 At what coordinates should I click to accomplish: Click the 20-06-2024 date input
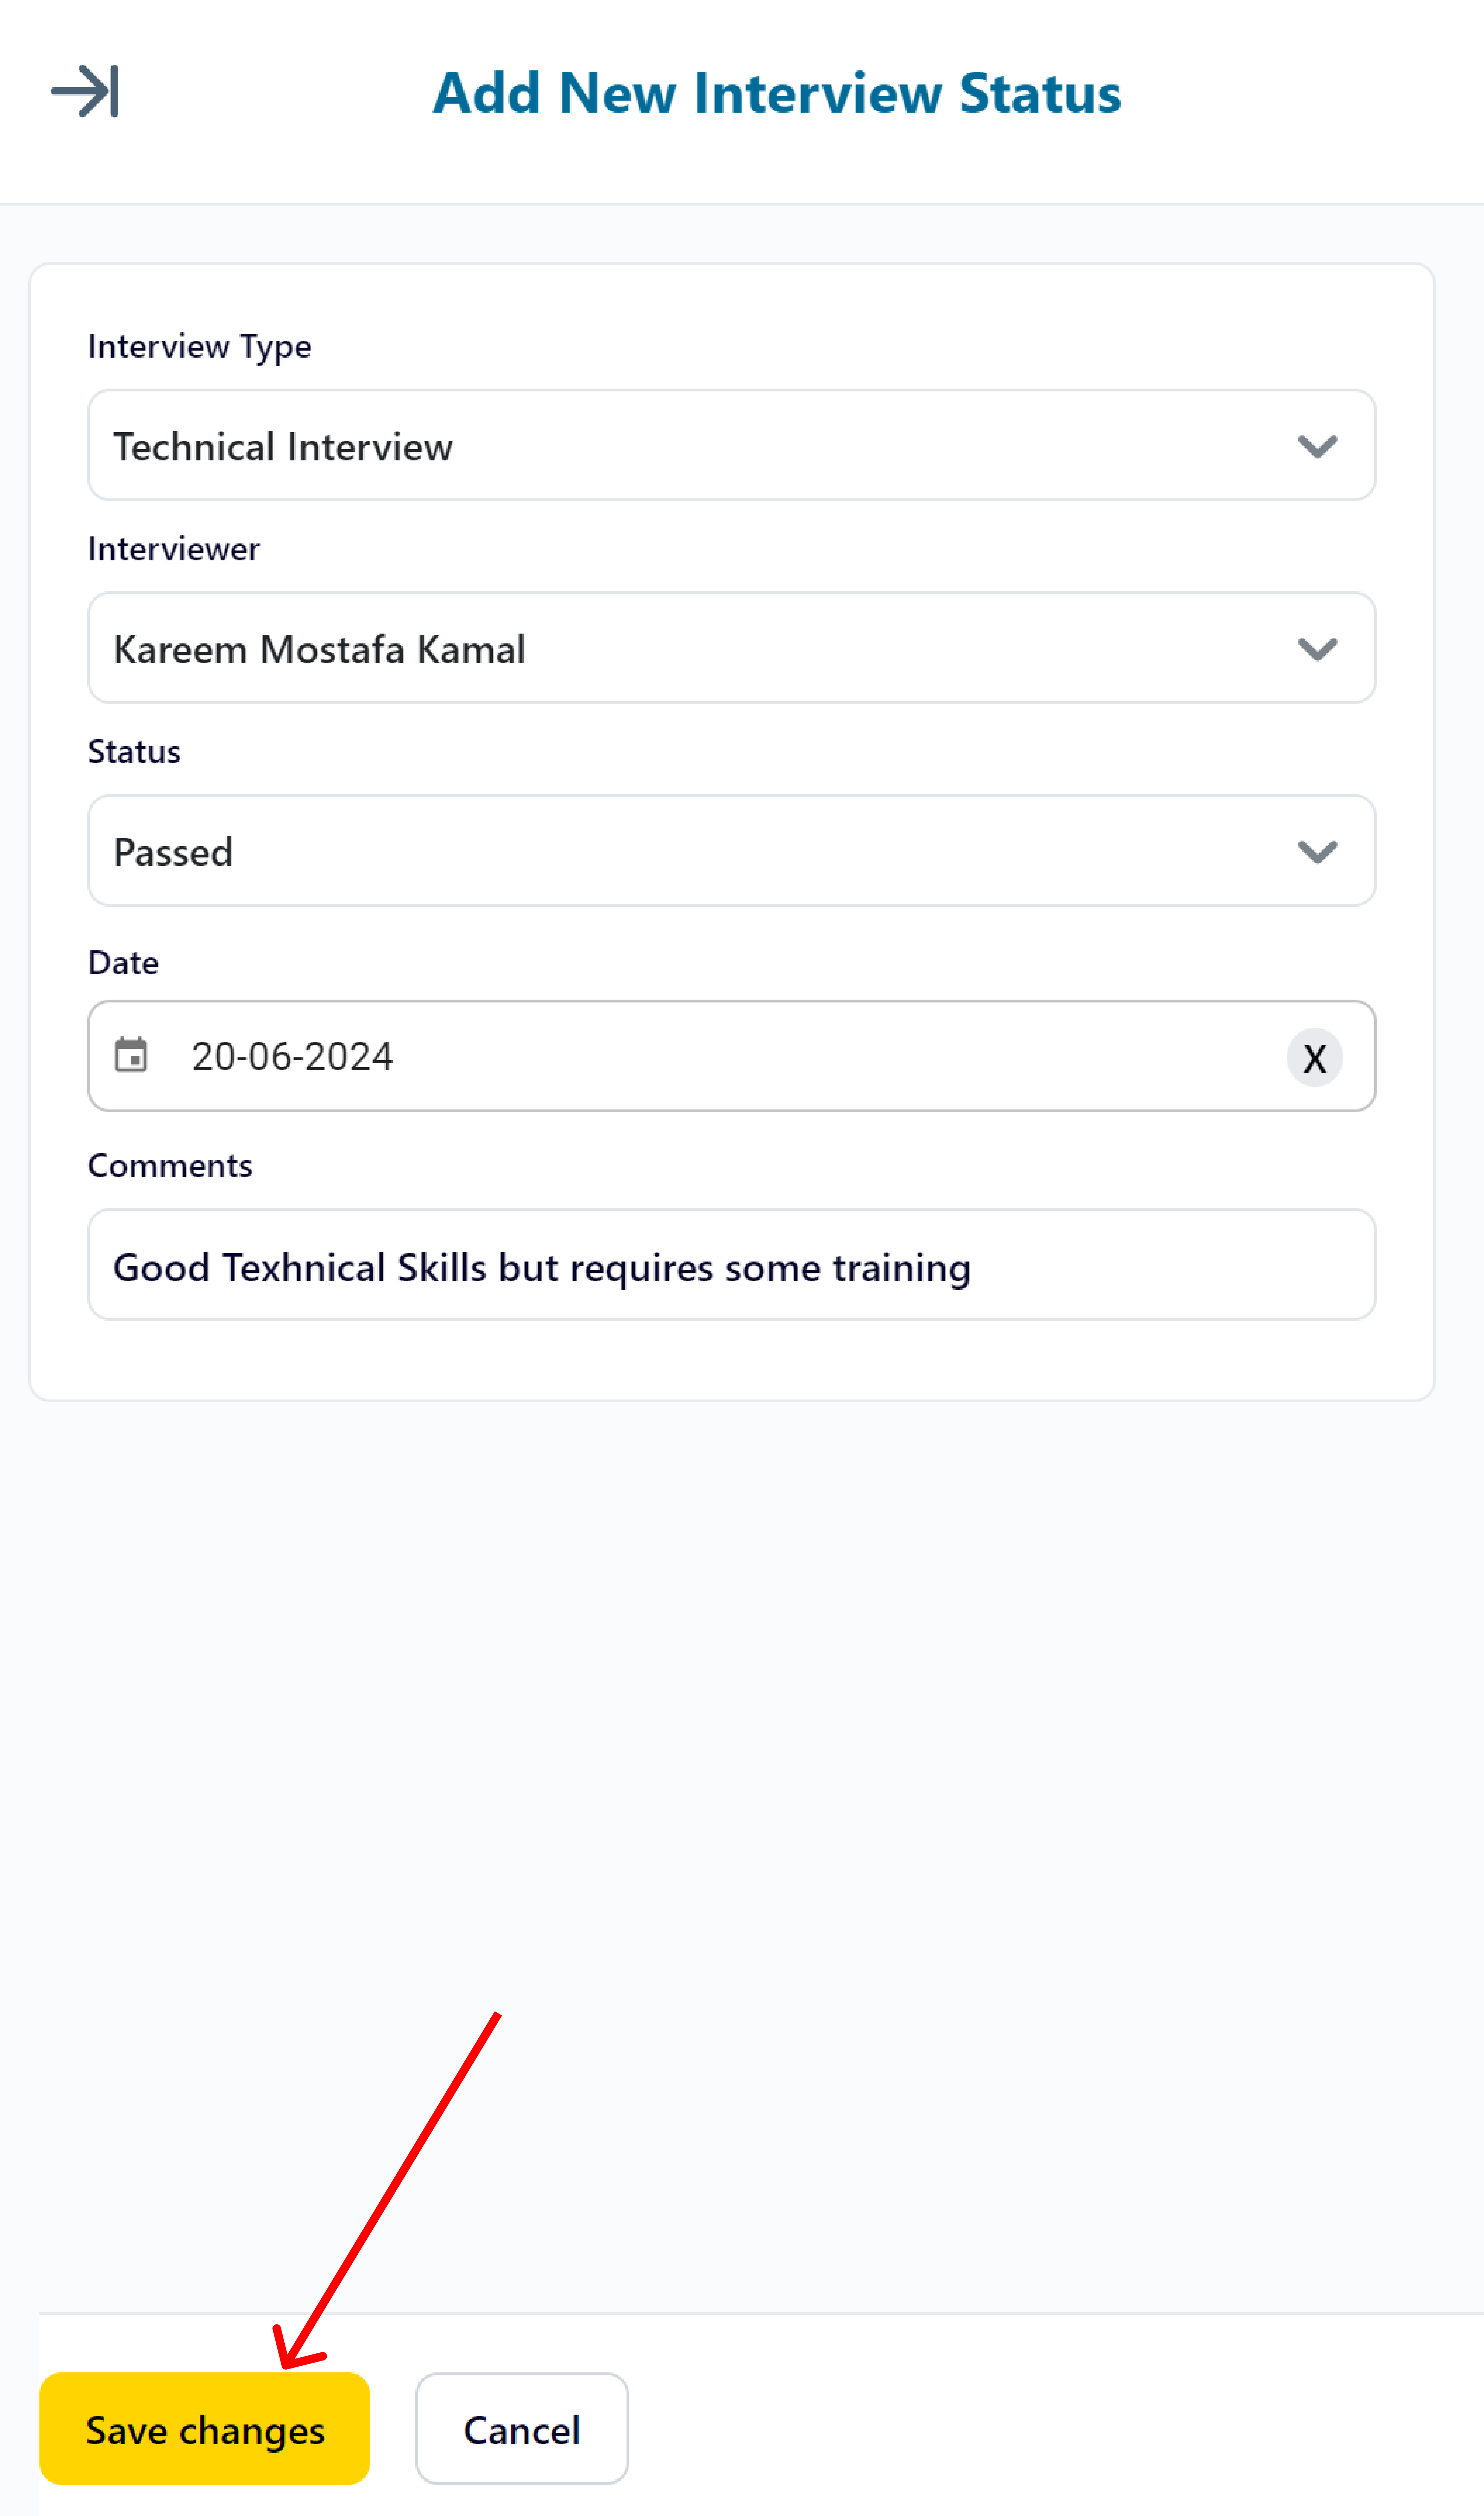(x=732, y=1056)
